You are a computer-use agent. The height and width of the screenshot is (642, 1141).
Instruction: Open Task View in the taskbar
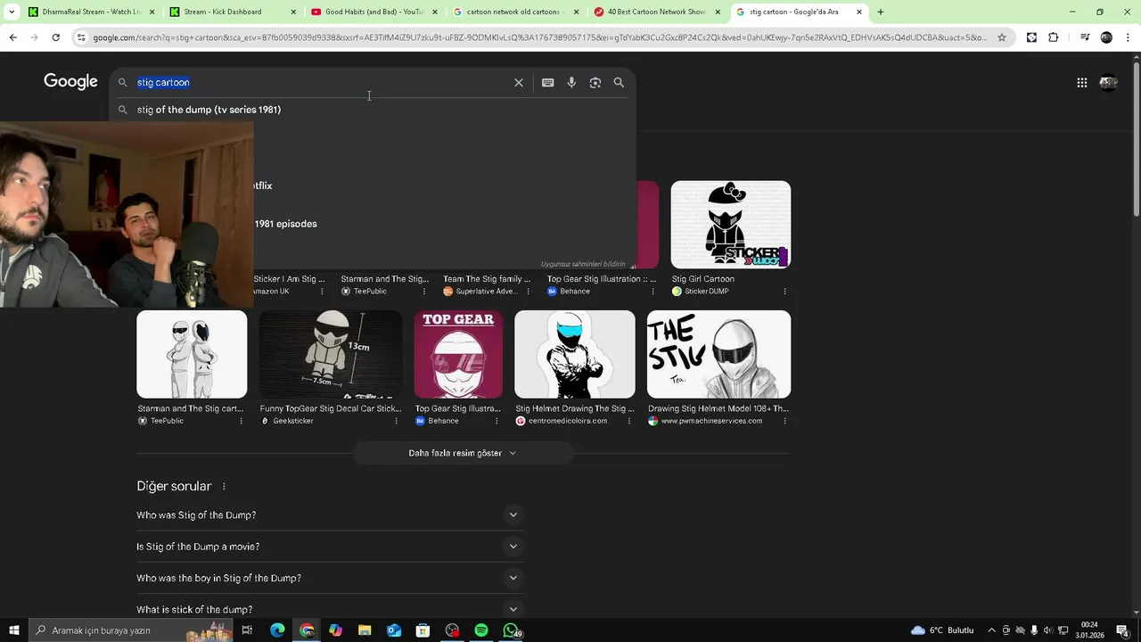[247, 630]
